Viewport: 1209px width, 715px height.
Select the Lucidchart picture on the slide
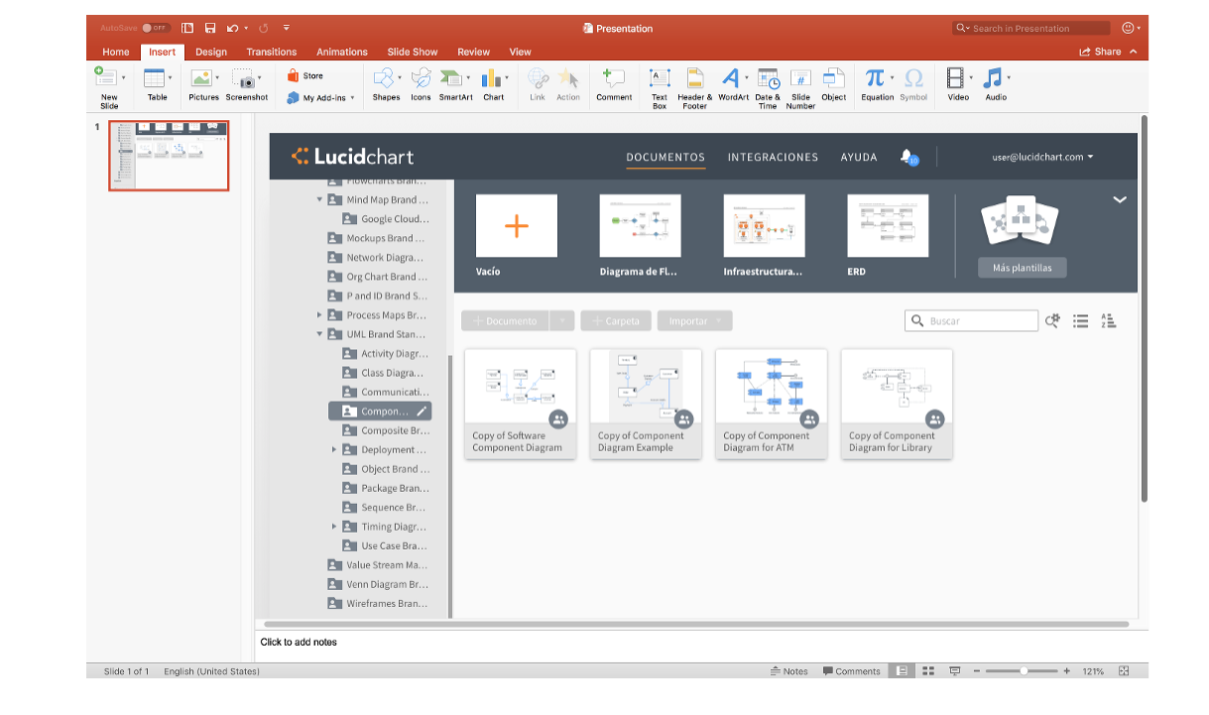pyautogui.click(x=703, y=375)
